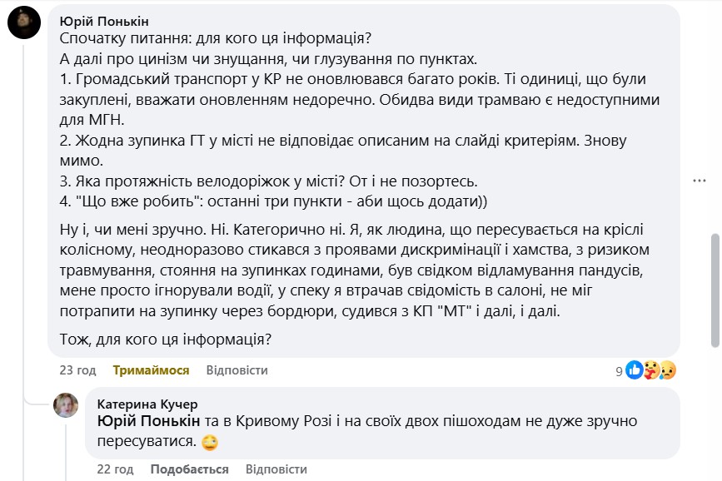
Task: Open the 23 год comment timestamp
Action: (77, 370)
